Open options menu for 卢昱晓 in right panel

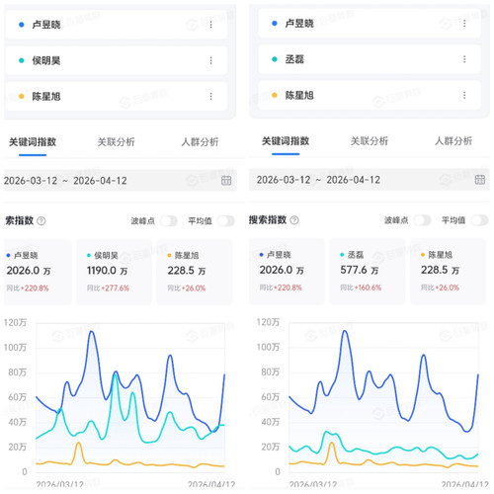(x=464, y=23)
